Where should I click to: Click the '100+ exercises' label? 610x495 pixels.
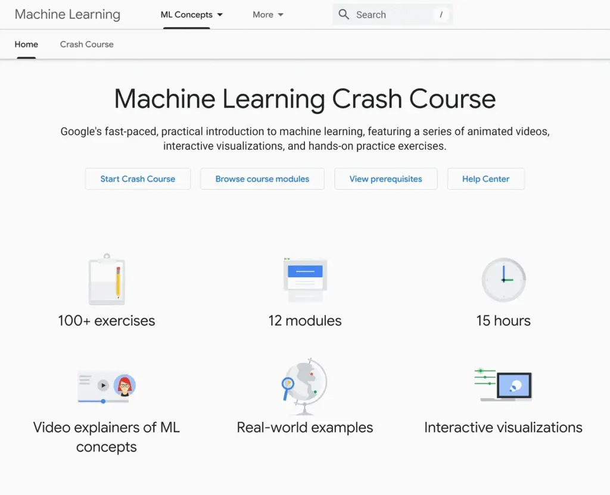pos(107,321)
